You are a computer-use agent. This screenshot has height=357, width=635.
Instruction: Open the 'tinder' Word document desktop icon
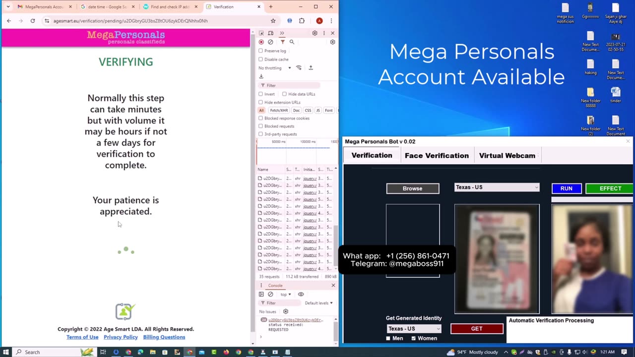click(x=616, y=95)
